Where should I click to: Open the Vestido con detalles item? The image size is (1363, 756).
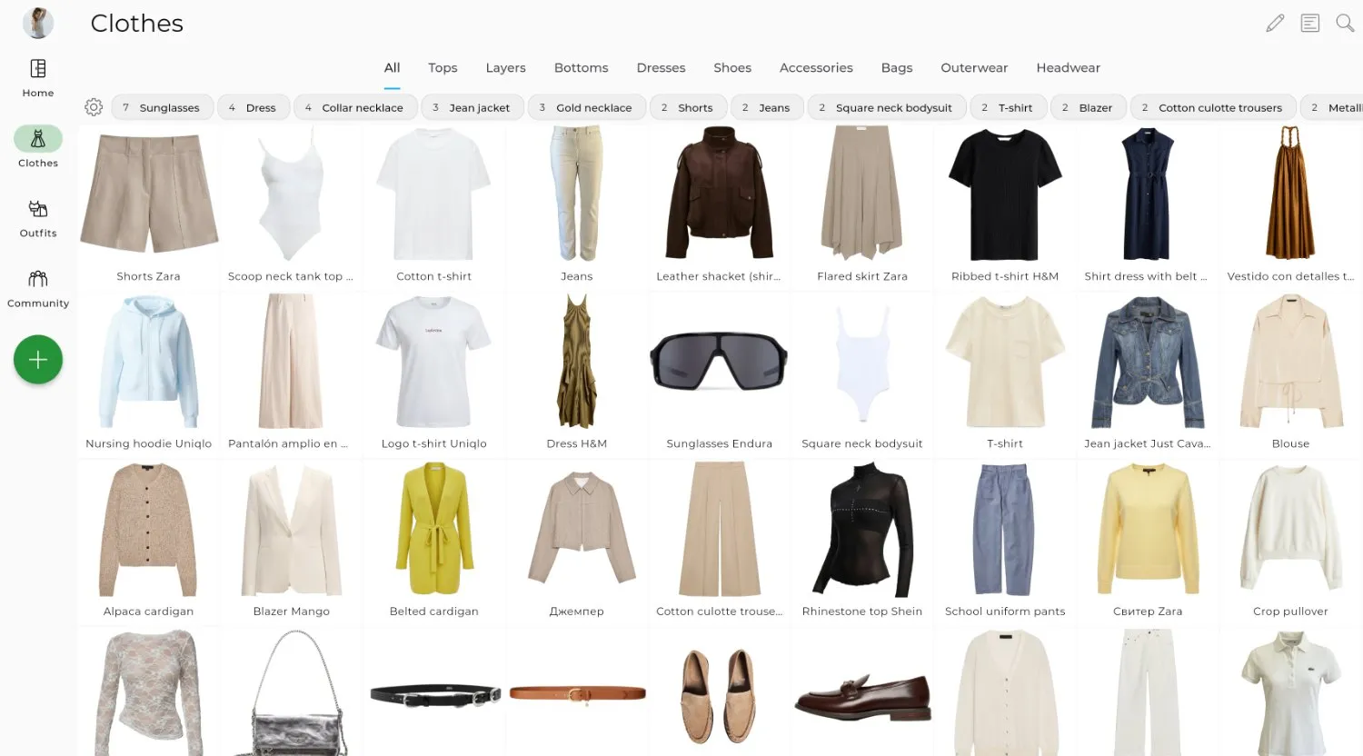(x=1290, y=206)
